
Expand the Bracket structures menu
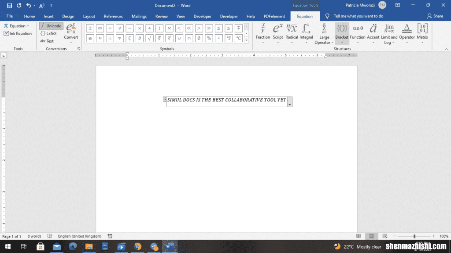(x=342, y=33)
